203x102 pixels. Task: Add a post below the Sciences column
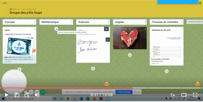click(93, 68)
